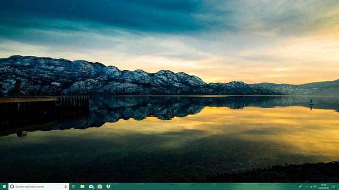Click the Cortana circle icon in search box
Screen dimensions: 339x190
[12, 186]
